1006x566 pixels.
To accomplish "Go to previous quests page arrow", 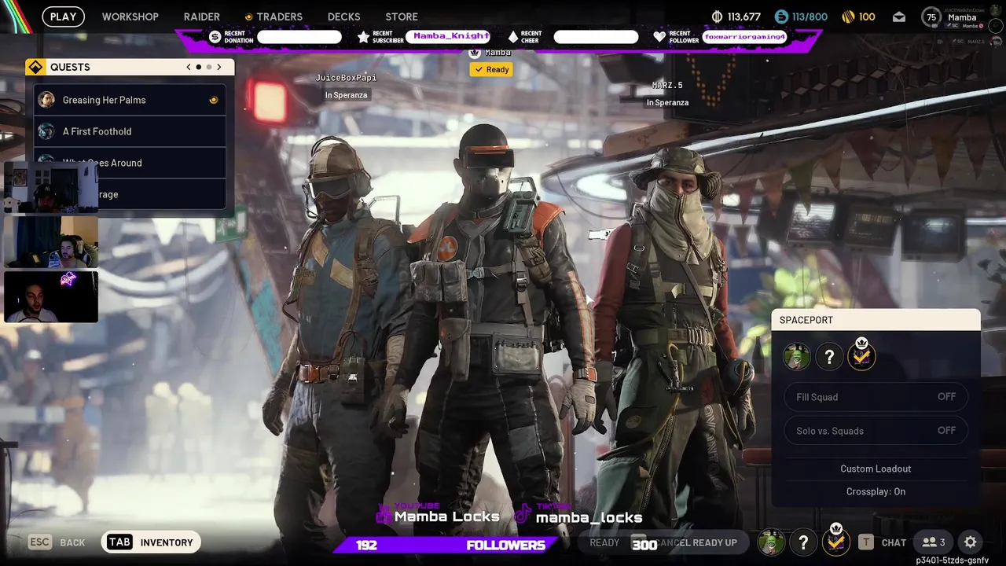I will 189,67.
